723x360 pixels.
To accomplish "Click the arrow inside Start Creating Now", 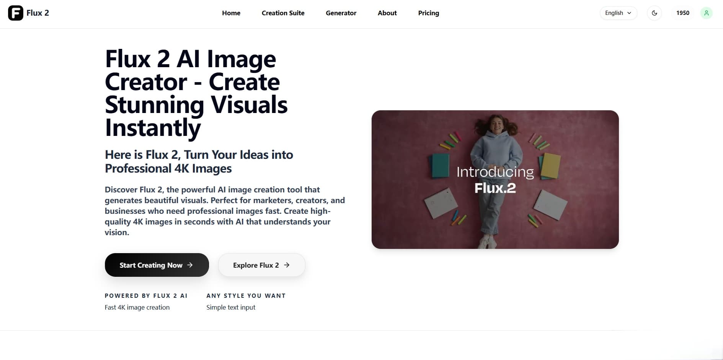I will 190,265.
